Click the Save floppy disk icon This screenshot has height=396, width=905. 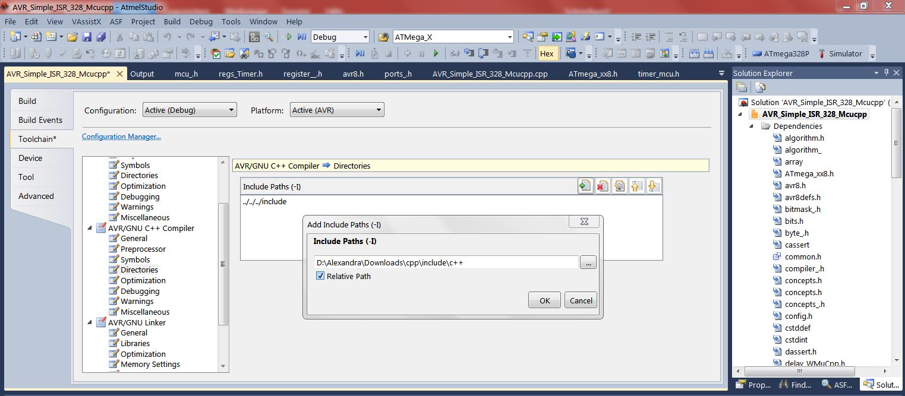pos(87,37)
